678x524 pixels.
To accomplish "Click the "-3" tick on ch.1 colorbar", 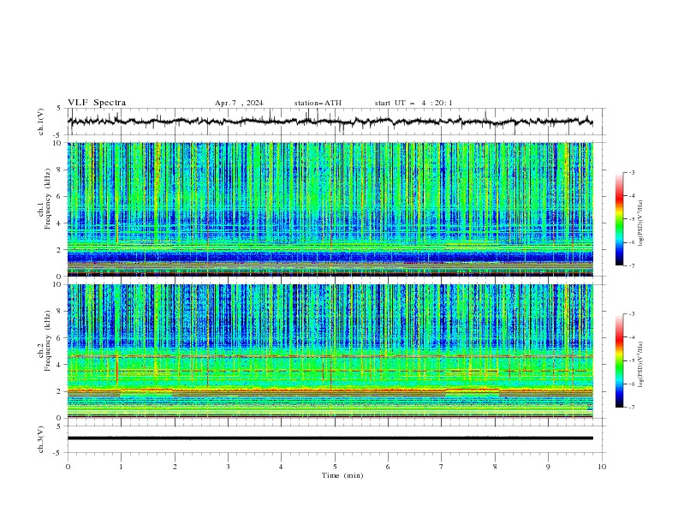I will (x=632, y=172).
